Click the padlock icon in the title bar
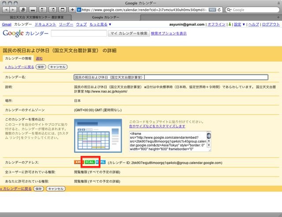The image size is (282, 217). (278, 3)
